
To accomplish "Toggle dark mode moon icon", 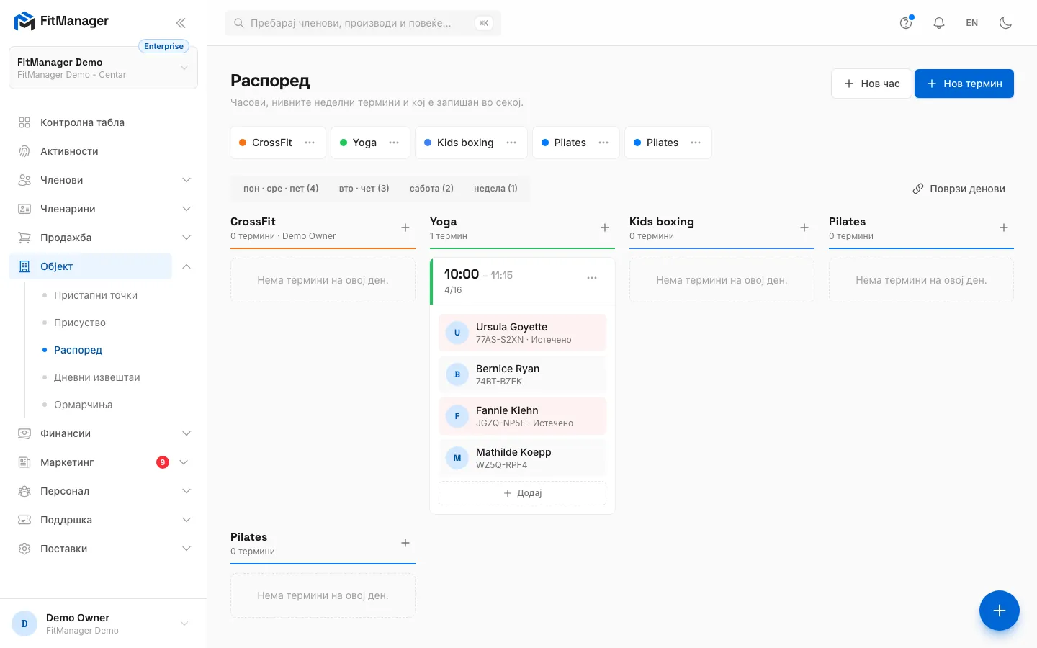I will (x=1006, y=22).
